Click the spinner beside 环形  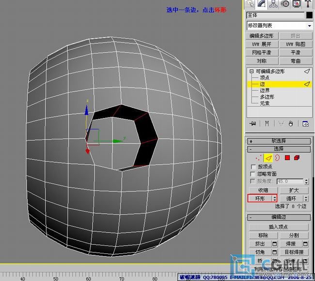(275, 199)
